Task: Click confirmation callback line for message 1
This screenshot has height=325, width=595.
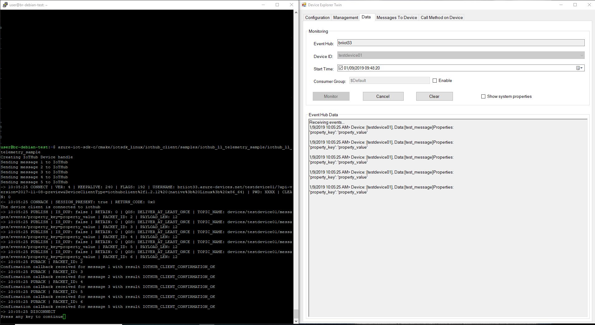Action: click(108, 267)
